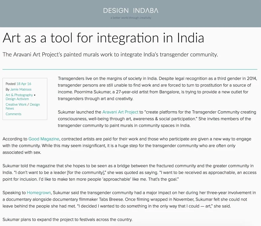Open the 'Good Magazine' source link
Image resolution: width=261 pixels, height=226 pixels.
(44, 139)
